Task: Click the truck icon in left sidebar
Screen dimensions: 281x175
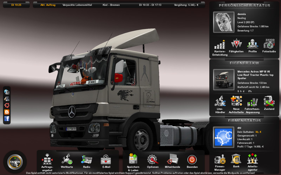Action: 7,99
